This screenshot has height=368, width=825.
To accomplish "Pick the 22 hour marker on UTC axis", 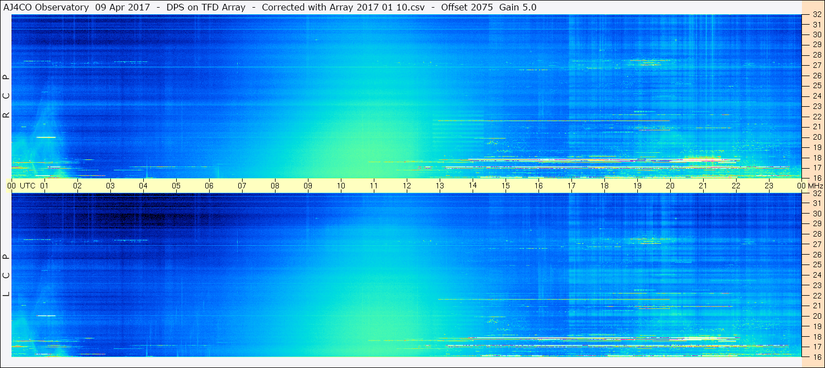I will [x=736, y=186].
